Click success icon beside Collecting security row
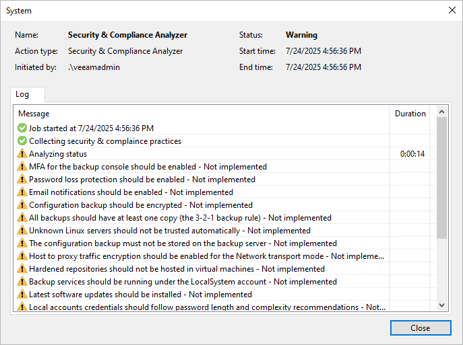 pyautogui.click(x=22, y=141)
